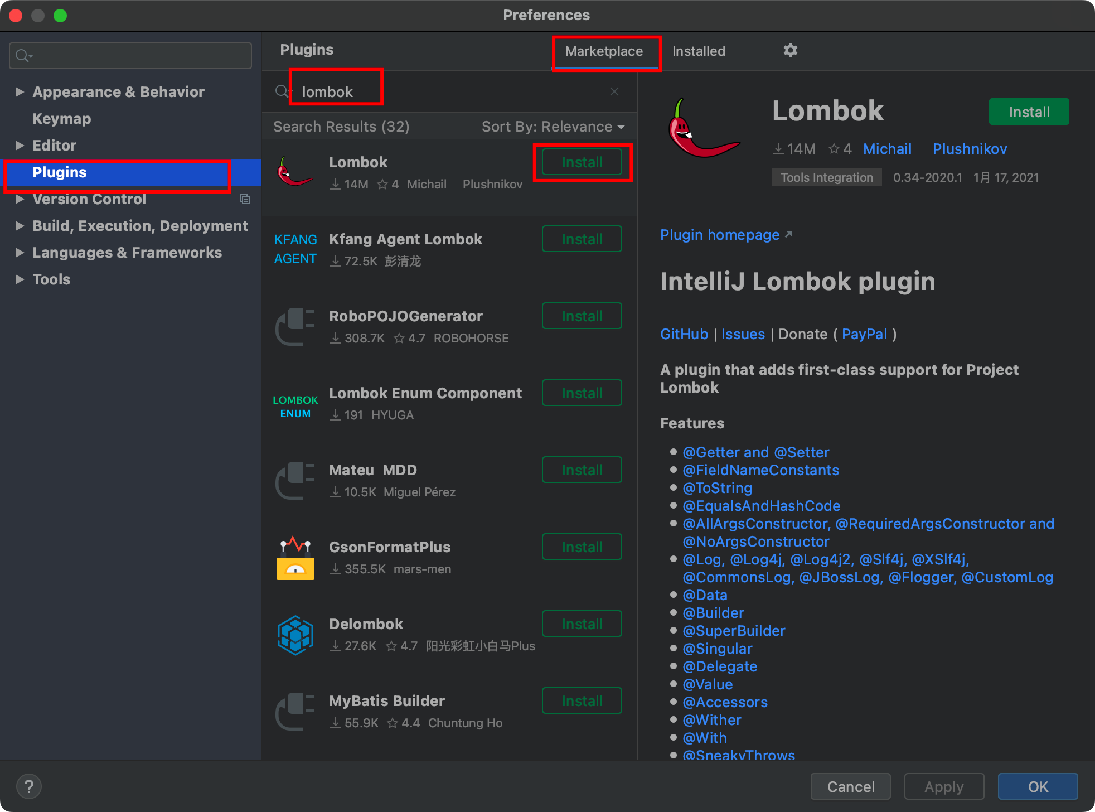The height and width of the screenshot is (812, 1095).
Task: Open the PayPal donate link
Action: (864, 334)
